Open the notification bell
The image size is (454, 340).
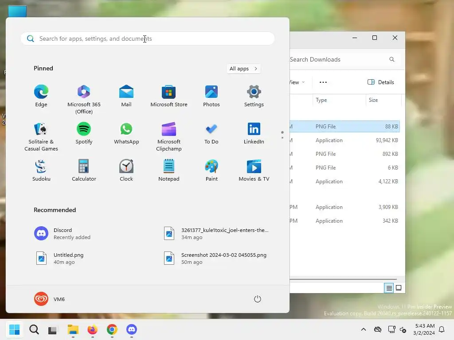pyautogui.click(x=442, y=329)
